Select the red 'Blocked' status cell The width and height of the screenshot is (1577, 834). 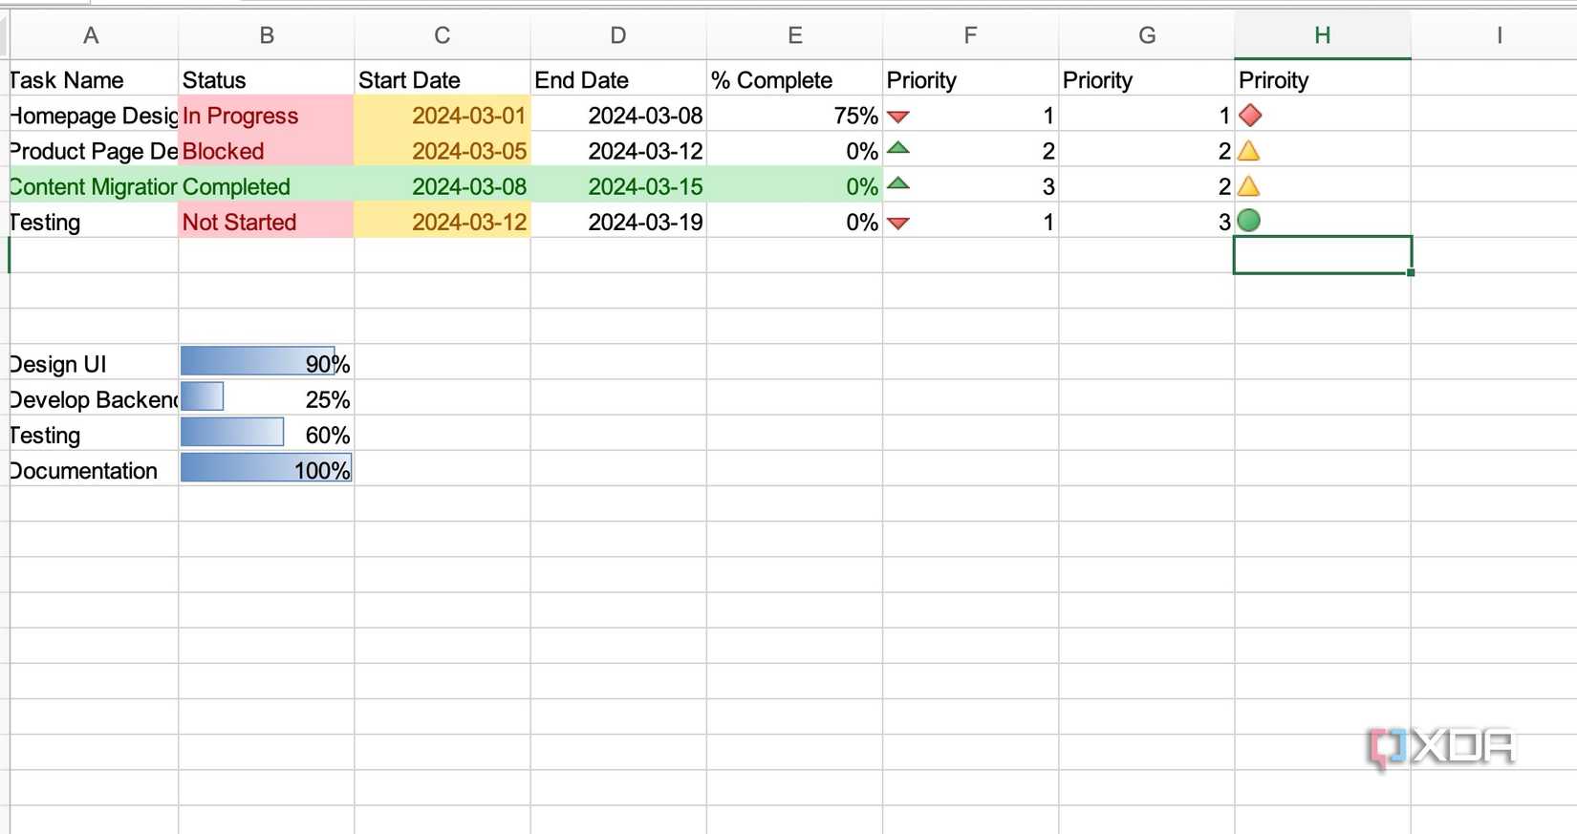click(266, 151)
